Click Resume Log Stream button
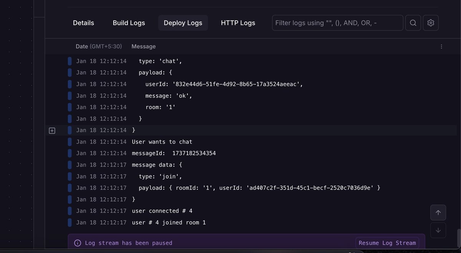The width and height of the screenshot is (461, 253). [x=387, y=243]
